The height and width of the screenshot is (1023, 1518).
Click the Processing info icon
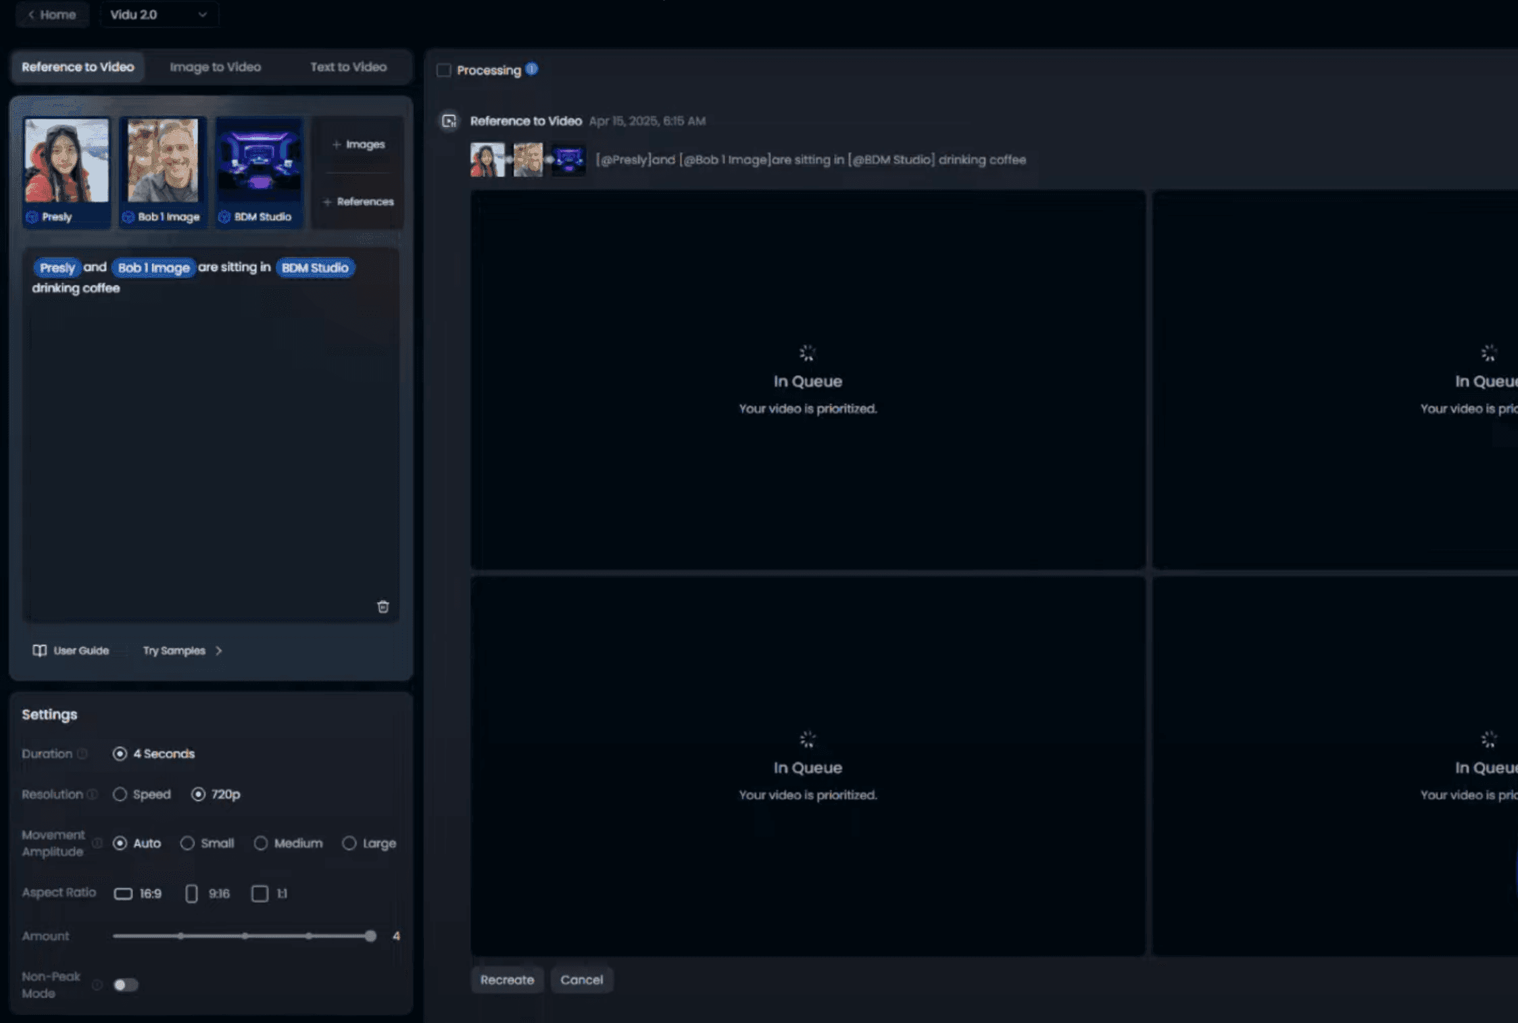(532, 69)
